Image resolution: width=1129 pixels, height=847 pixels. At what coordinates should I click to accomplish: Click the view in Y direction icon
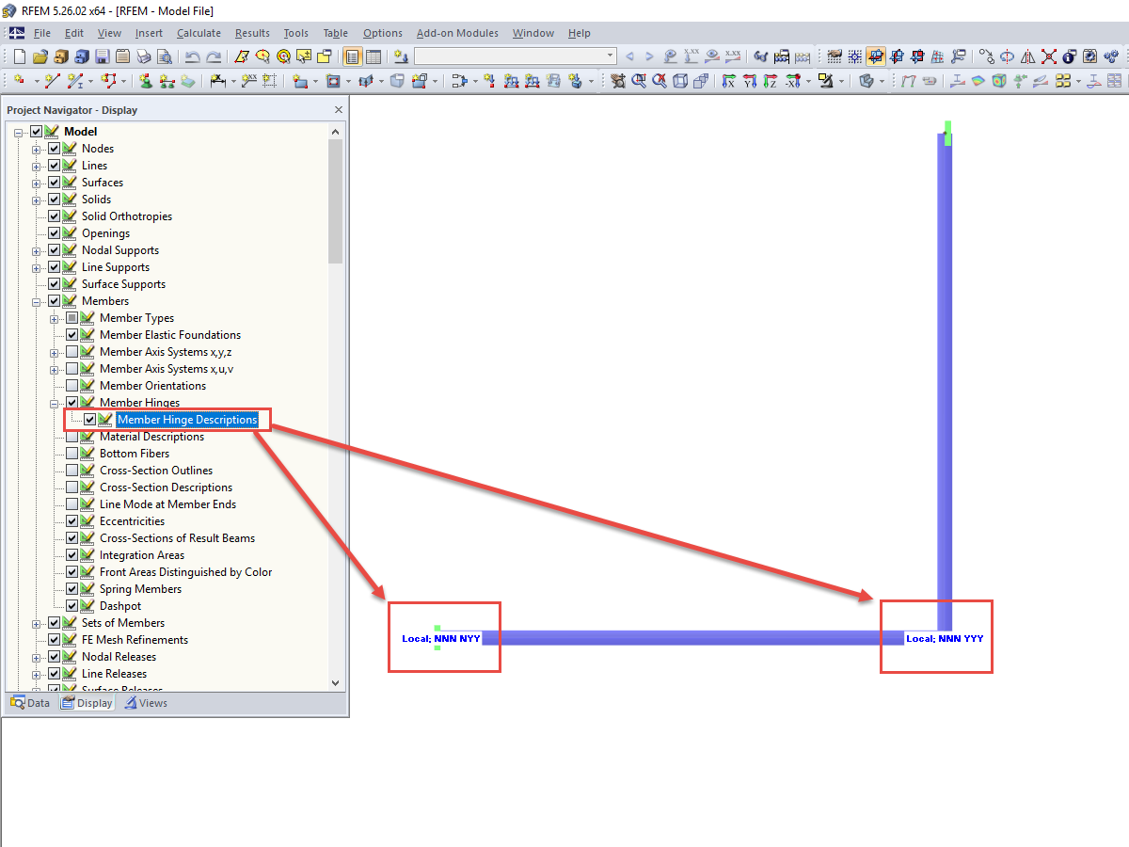click(749, 81)
